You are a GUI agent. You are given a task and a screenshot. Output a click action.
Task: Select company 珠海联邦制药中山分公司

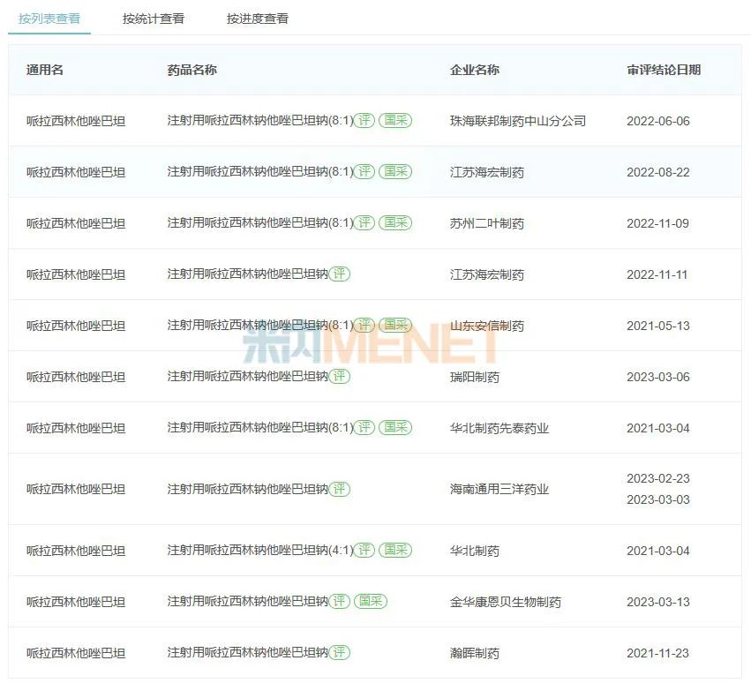[x=518, y=121]
